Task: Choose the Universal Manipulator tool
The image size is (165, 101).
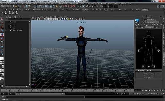Action: click(2, 42)
